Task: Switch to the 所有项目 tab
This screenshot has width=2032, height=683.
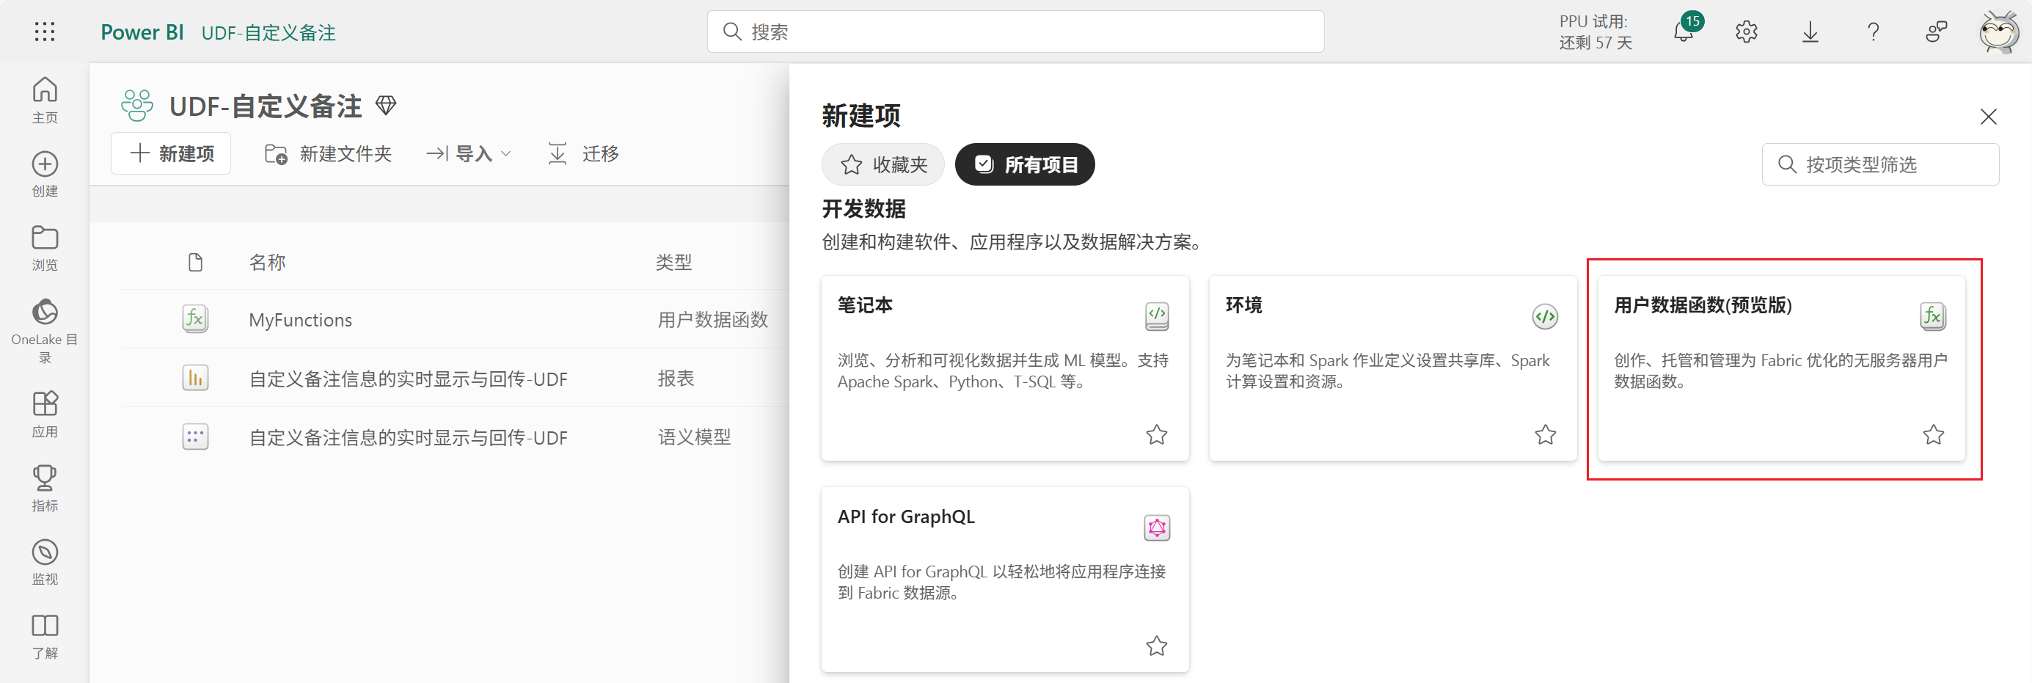Action: tap(1025, 164)
